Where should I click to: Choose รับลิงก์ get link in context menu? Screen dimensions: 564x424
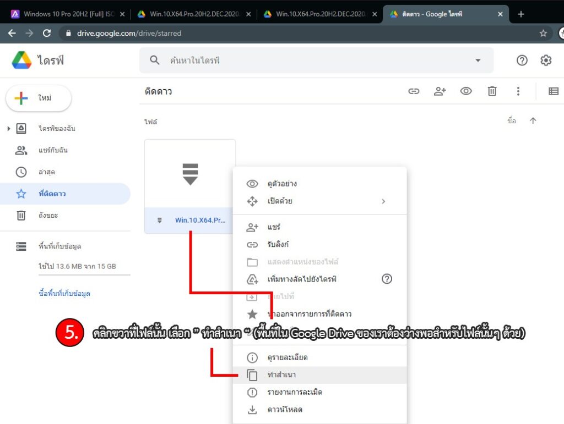320,245
